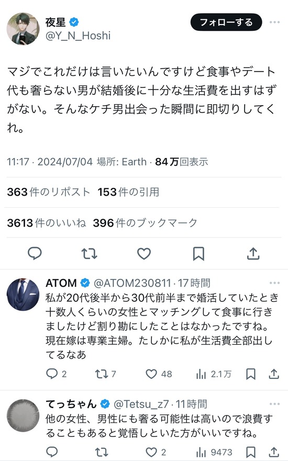Like ATOM's reply with 48 likes

pos(159,374)
